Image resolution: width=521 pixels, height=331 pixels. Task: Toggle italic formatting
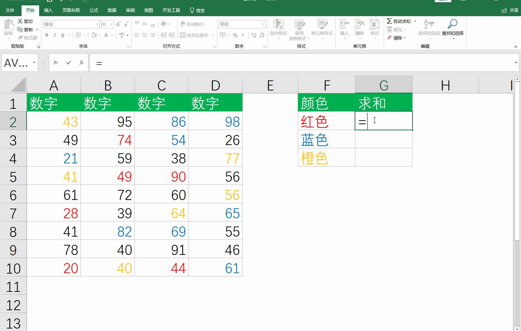click(x=54, y=35)
